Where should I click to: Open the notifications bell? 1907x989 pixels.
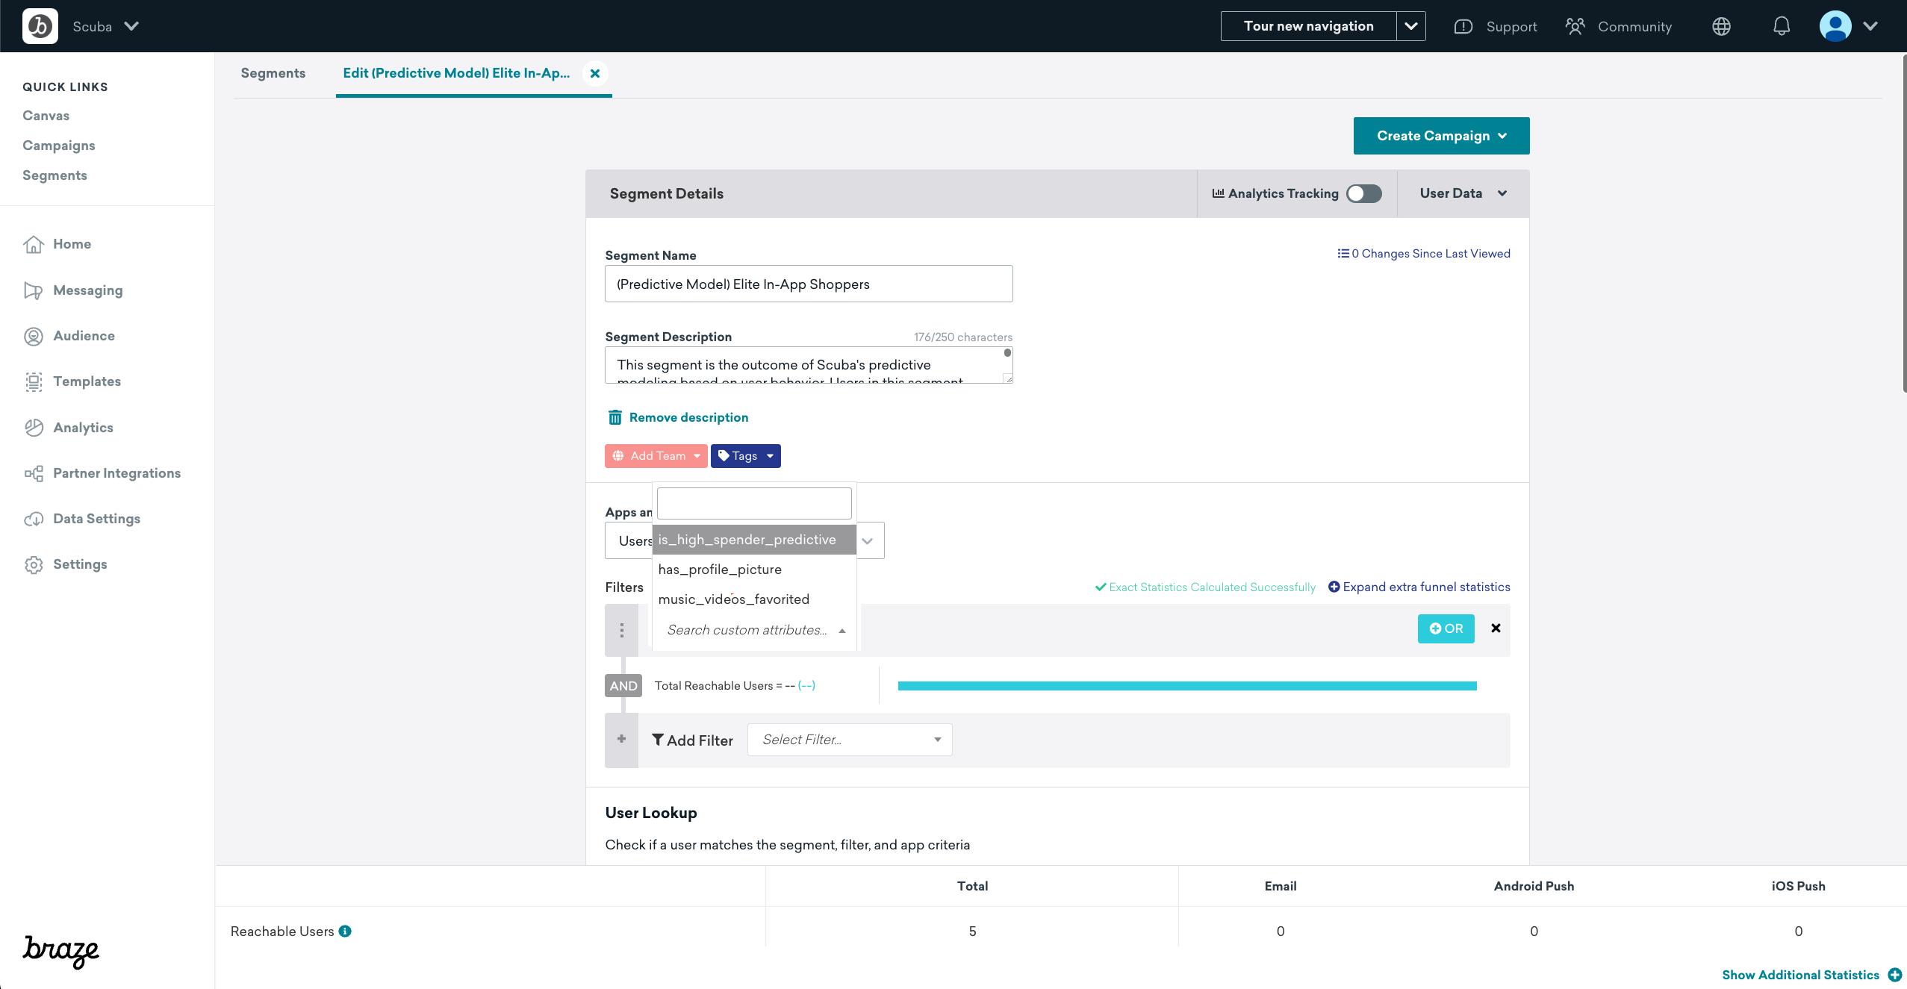pyautogui.click(x=1782, y=27)
